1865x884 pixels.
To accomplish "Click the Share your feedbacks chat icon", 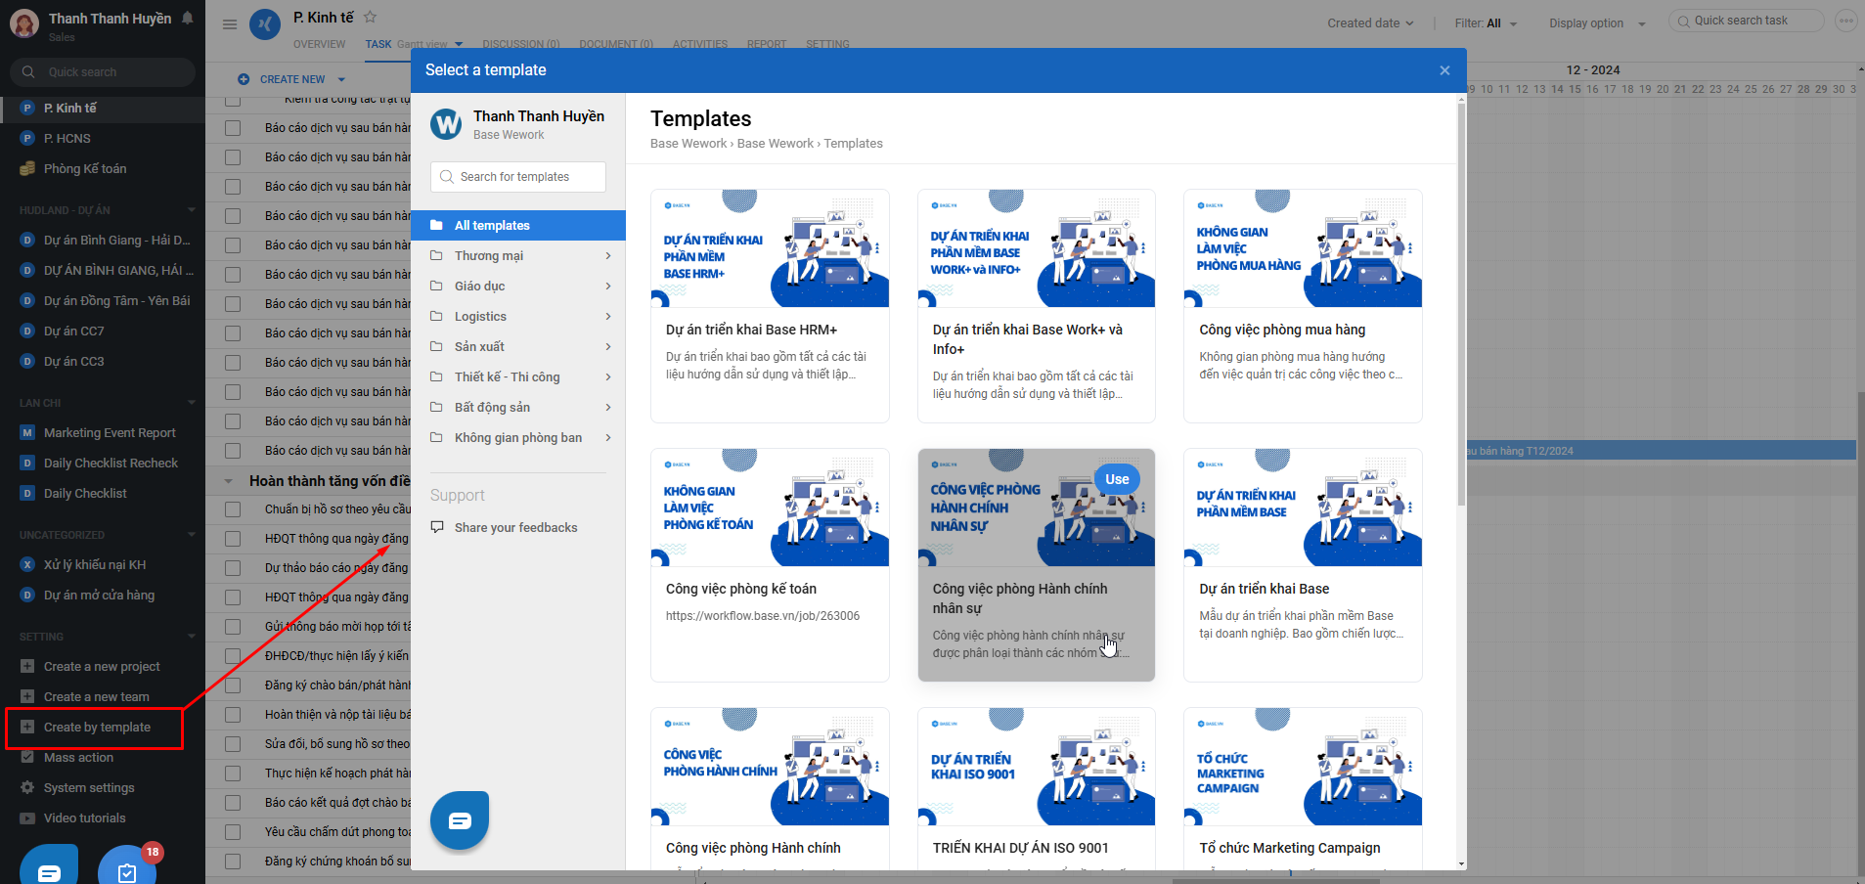I will pos(436,527).
